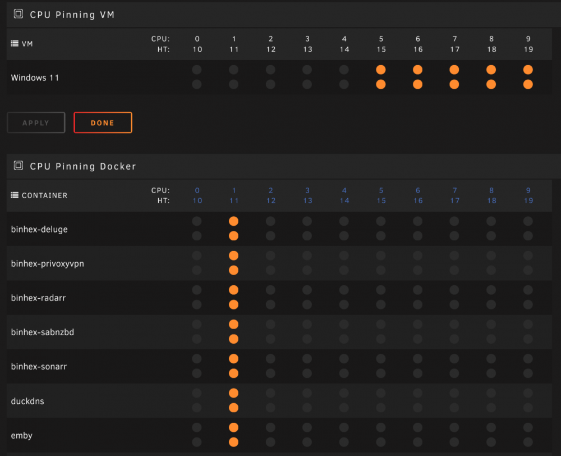Click Docker HT 12 column header link

click(271, 200)
